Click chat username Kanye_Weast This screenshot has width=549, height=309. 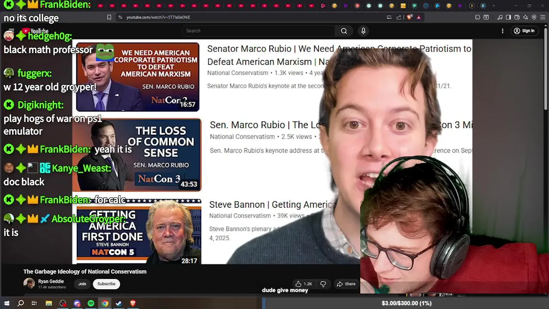point(81,168)
